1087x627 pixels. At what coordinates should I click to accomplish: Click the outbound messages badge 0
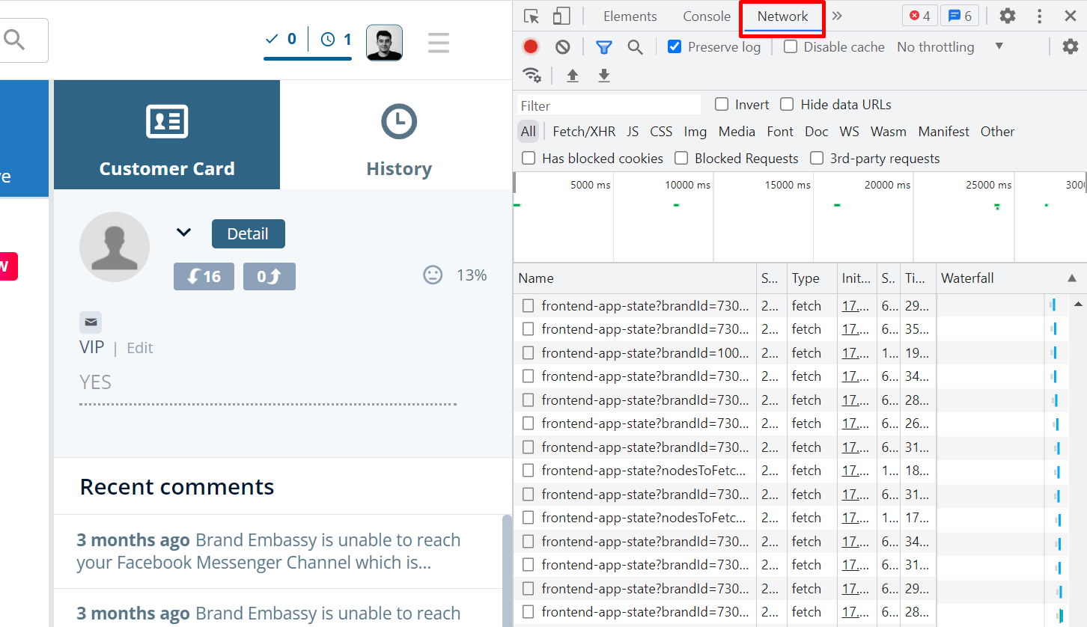point(270,277)
